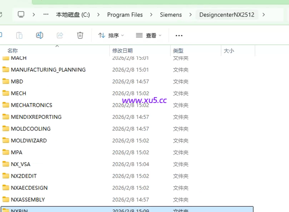Image resolution: width=289 pixels, height=212 pixels.
Task: Click the Share toolbar icon
Action: click(60, 35)
